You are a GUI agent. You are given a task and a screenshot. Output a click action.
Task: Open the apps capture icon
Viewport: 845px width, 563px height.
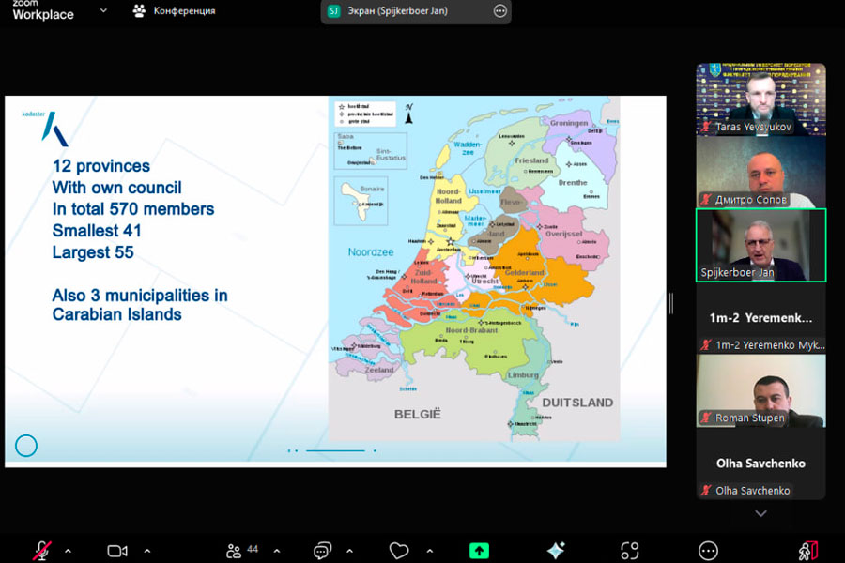629,551
